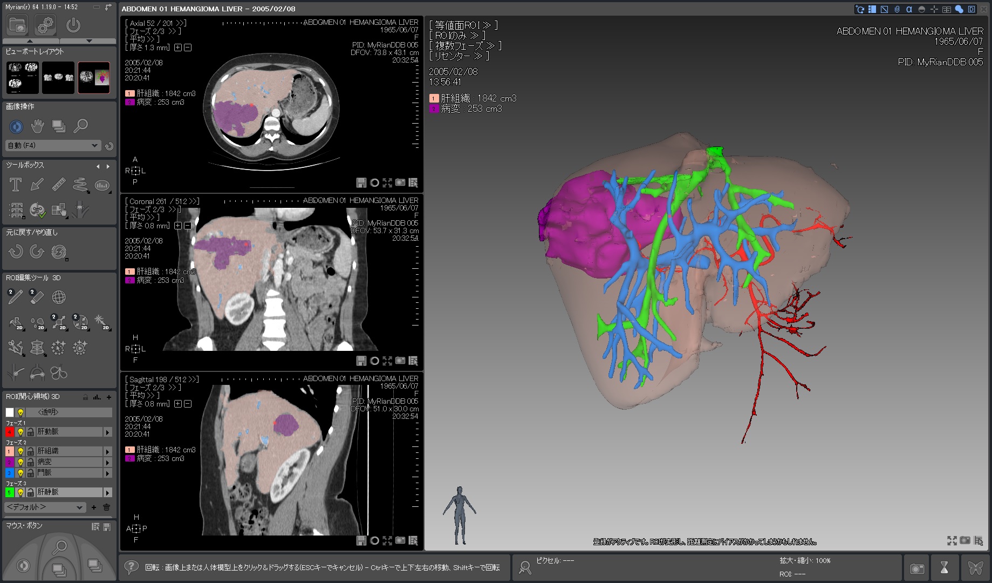992x583 pixels.
Task: Select the text annotation tool
Action: [x=16, y=185]
